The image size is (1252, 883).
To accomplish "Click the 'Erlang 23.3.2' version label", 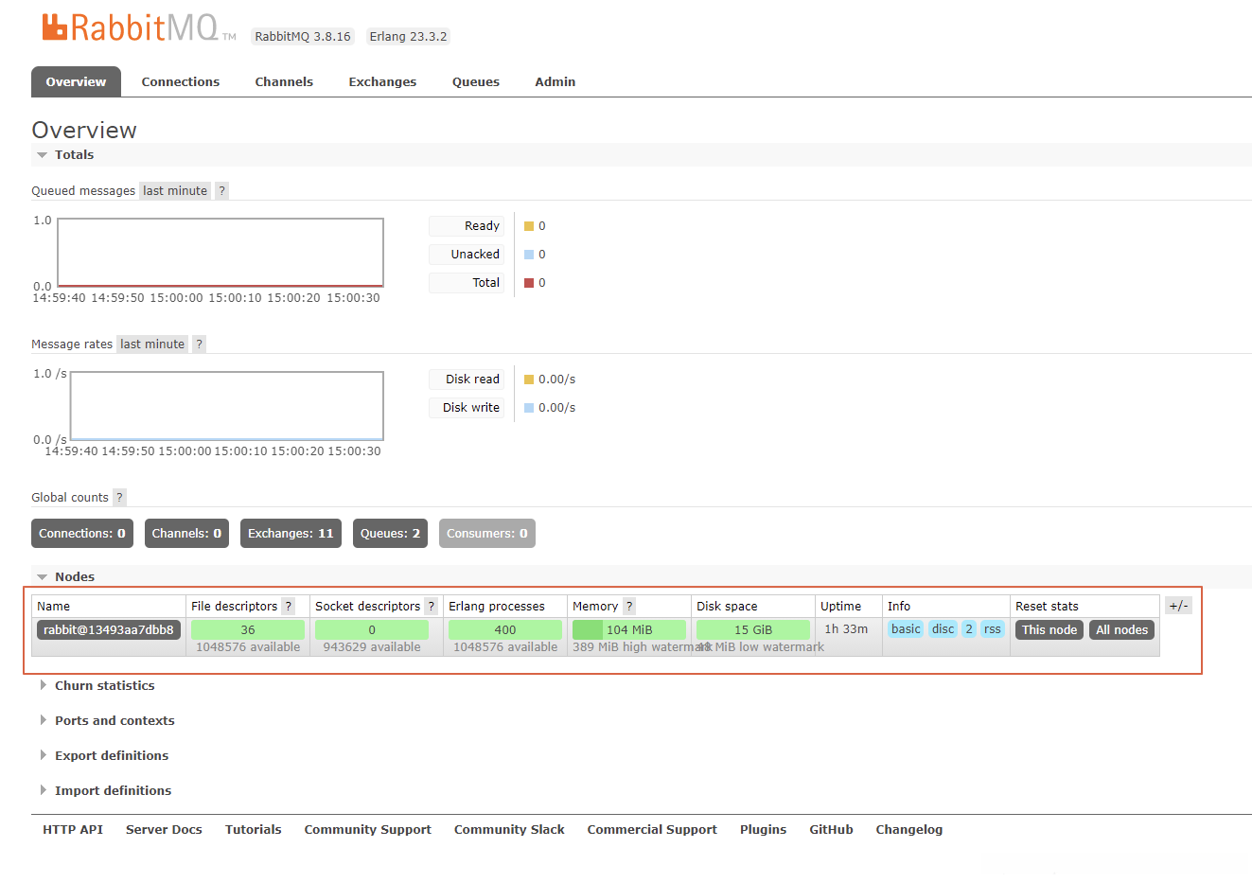I will coord(408,37).
